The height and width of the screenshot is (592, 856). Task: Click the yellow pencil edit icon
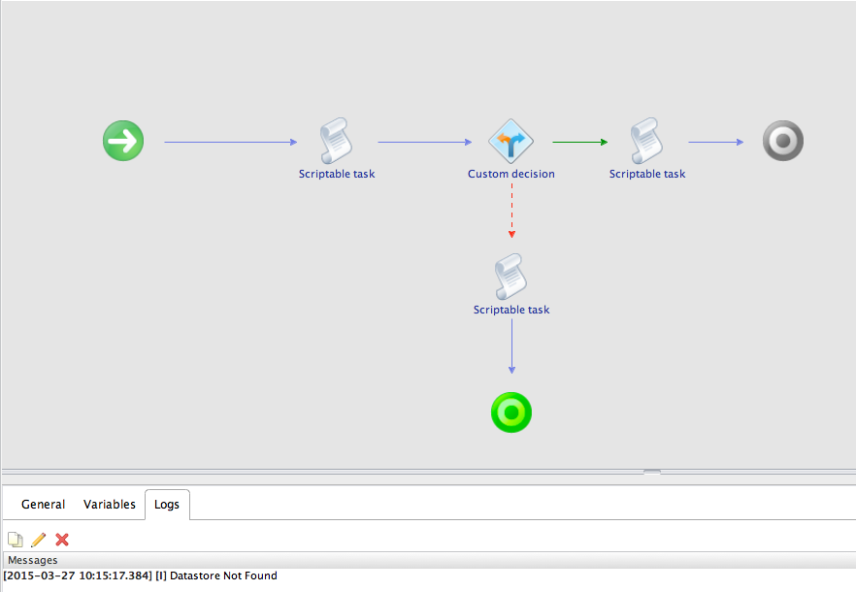coord(39,540)
